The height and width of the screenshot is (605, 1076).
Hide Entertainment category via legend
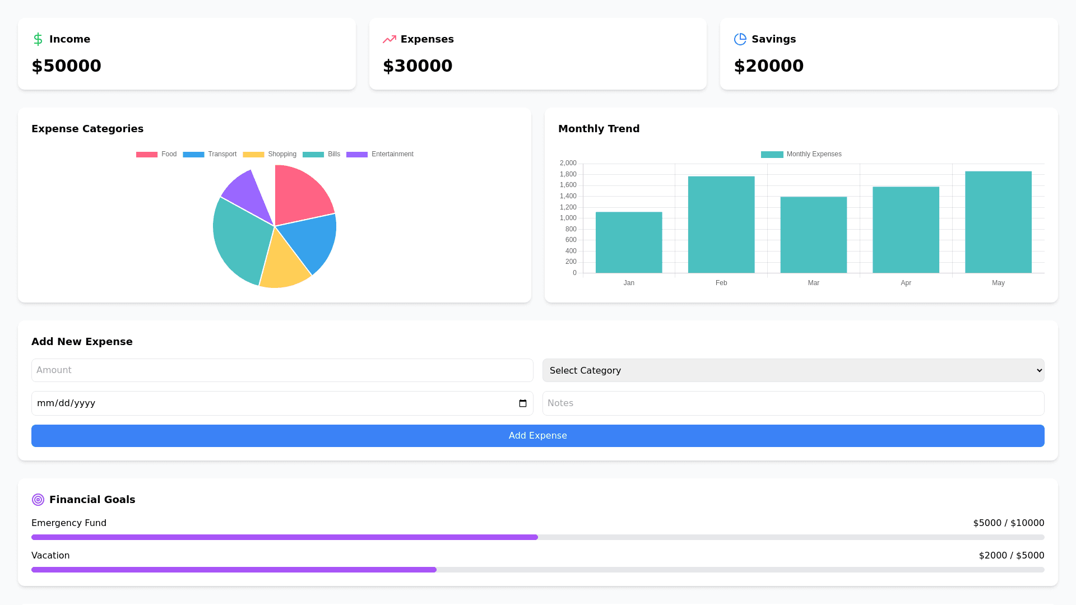(380, 154)
